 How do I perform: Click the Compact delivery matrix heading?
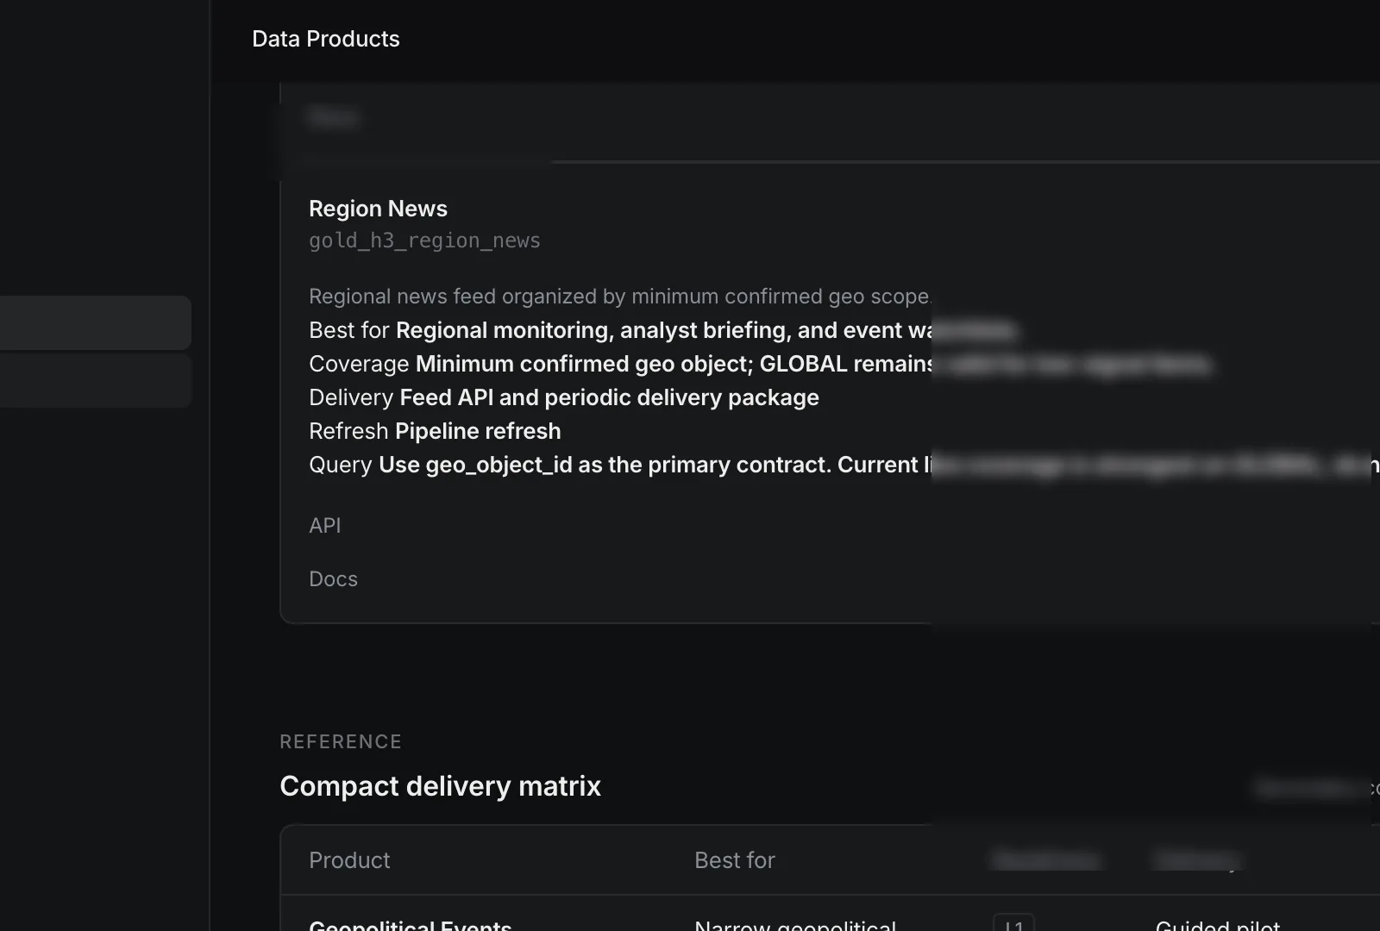(440, 785)
